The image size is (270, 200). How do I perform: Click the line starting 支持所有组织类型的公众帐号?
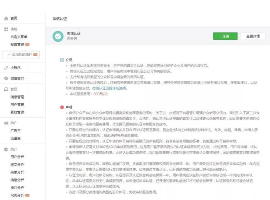point(107,77)
